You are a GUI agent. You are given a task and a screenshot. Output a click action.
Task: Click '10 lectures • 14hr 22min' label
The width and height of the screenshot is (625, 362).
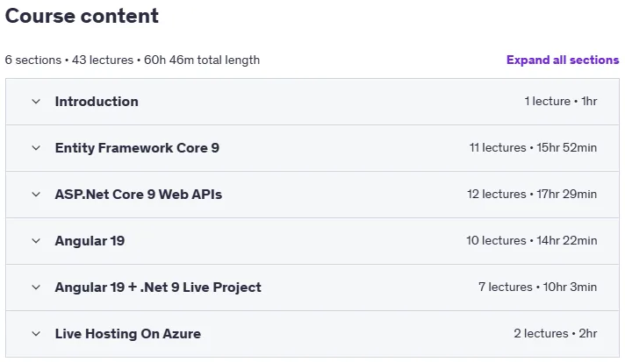532,241
